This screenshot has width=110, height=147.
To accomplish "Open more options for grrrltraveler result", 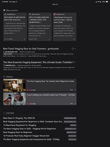I will [75, 49].
